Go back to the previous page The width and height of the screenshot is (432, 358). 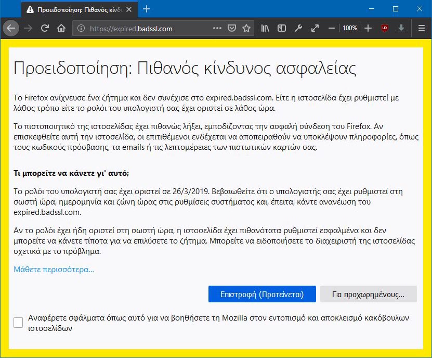11,28
